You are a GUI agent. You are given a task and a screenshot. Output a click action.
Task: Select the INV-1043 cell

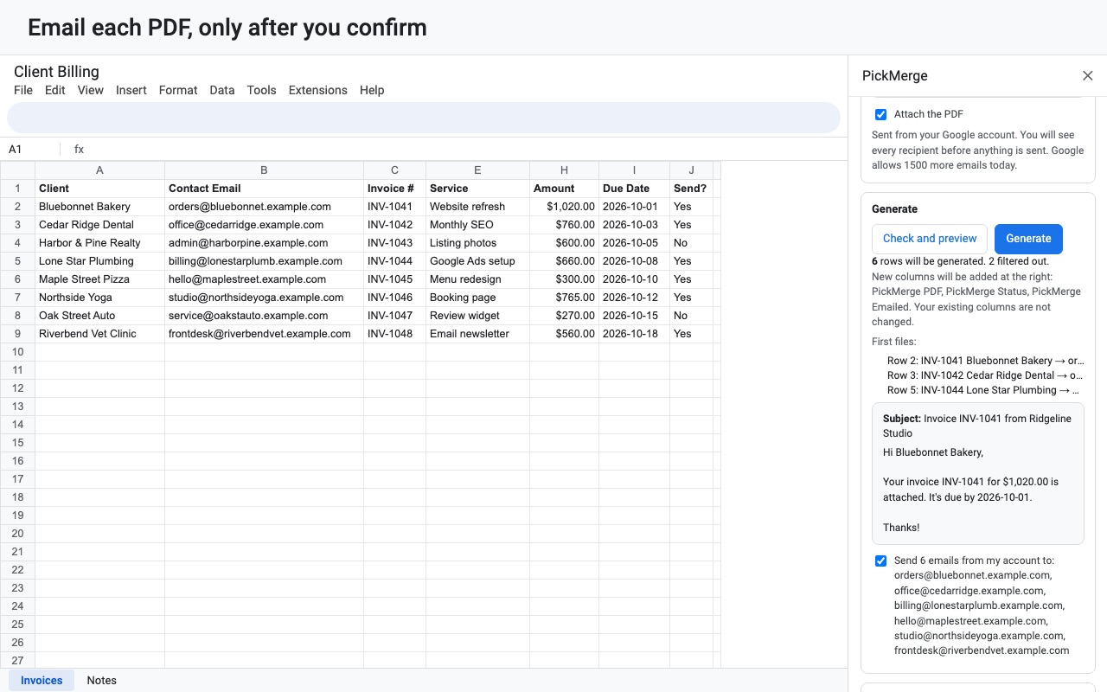click(394, 243)
